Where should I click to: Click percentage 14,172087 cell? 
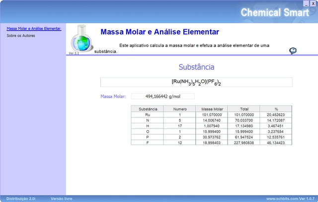[x=276, y=120]
